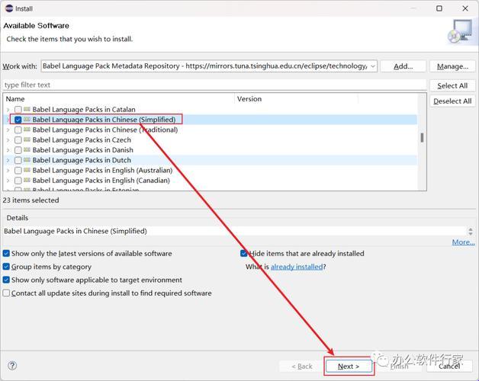The height and width of the screenshot is (381, 479).
Task: Click the Dutch language pack category icon
Action: pos(27,161)
